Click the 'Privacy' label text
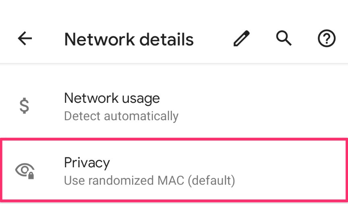Viewport: 348px width, 204px height. tap(87, 162)
